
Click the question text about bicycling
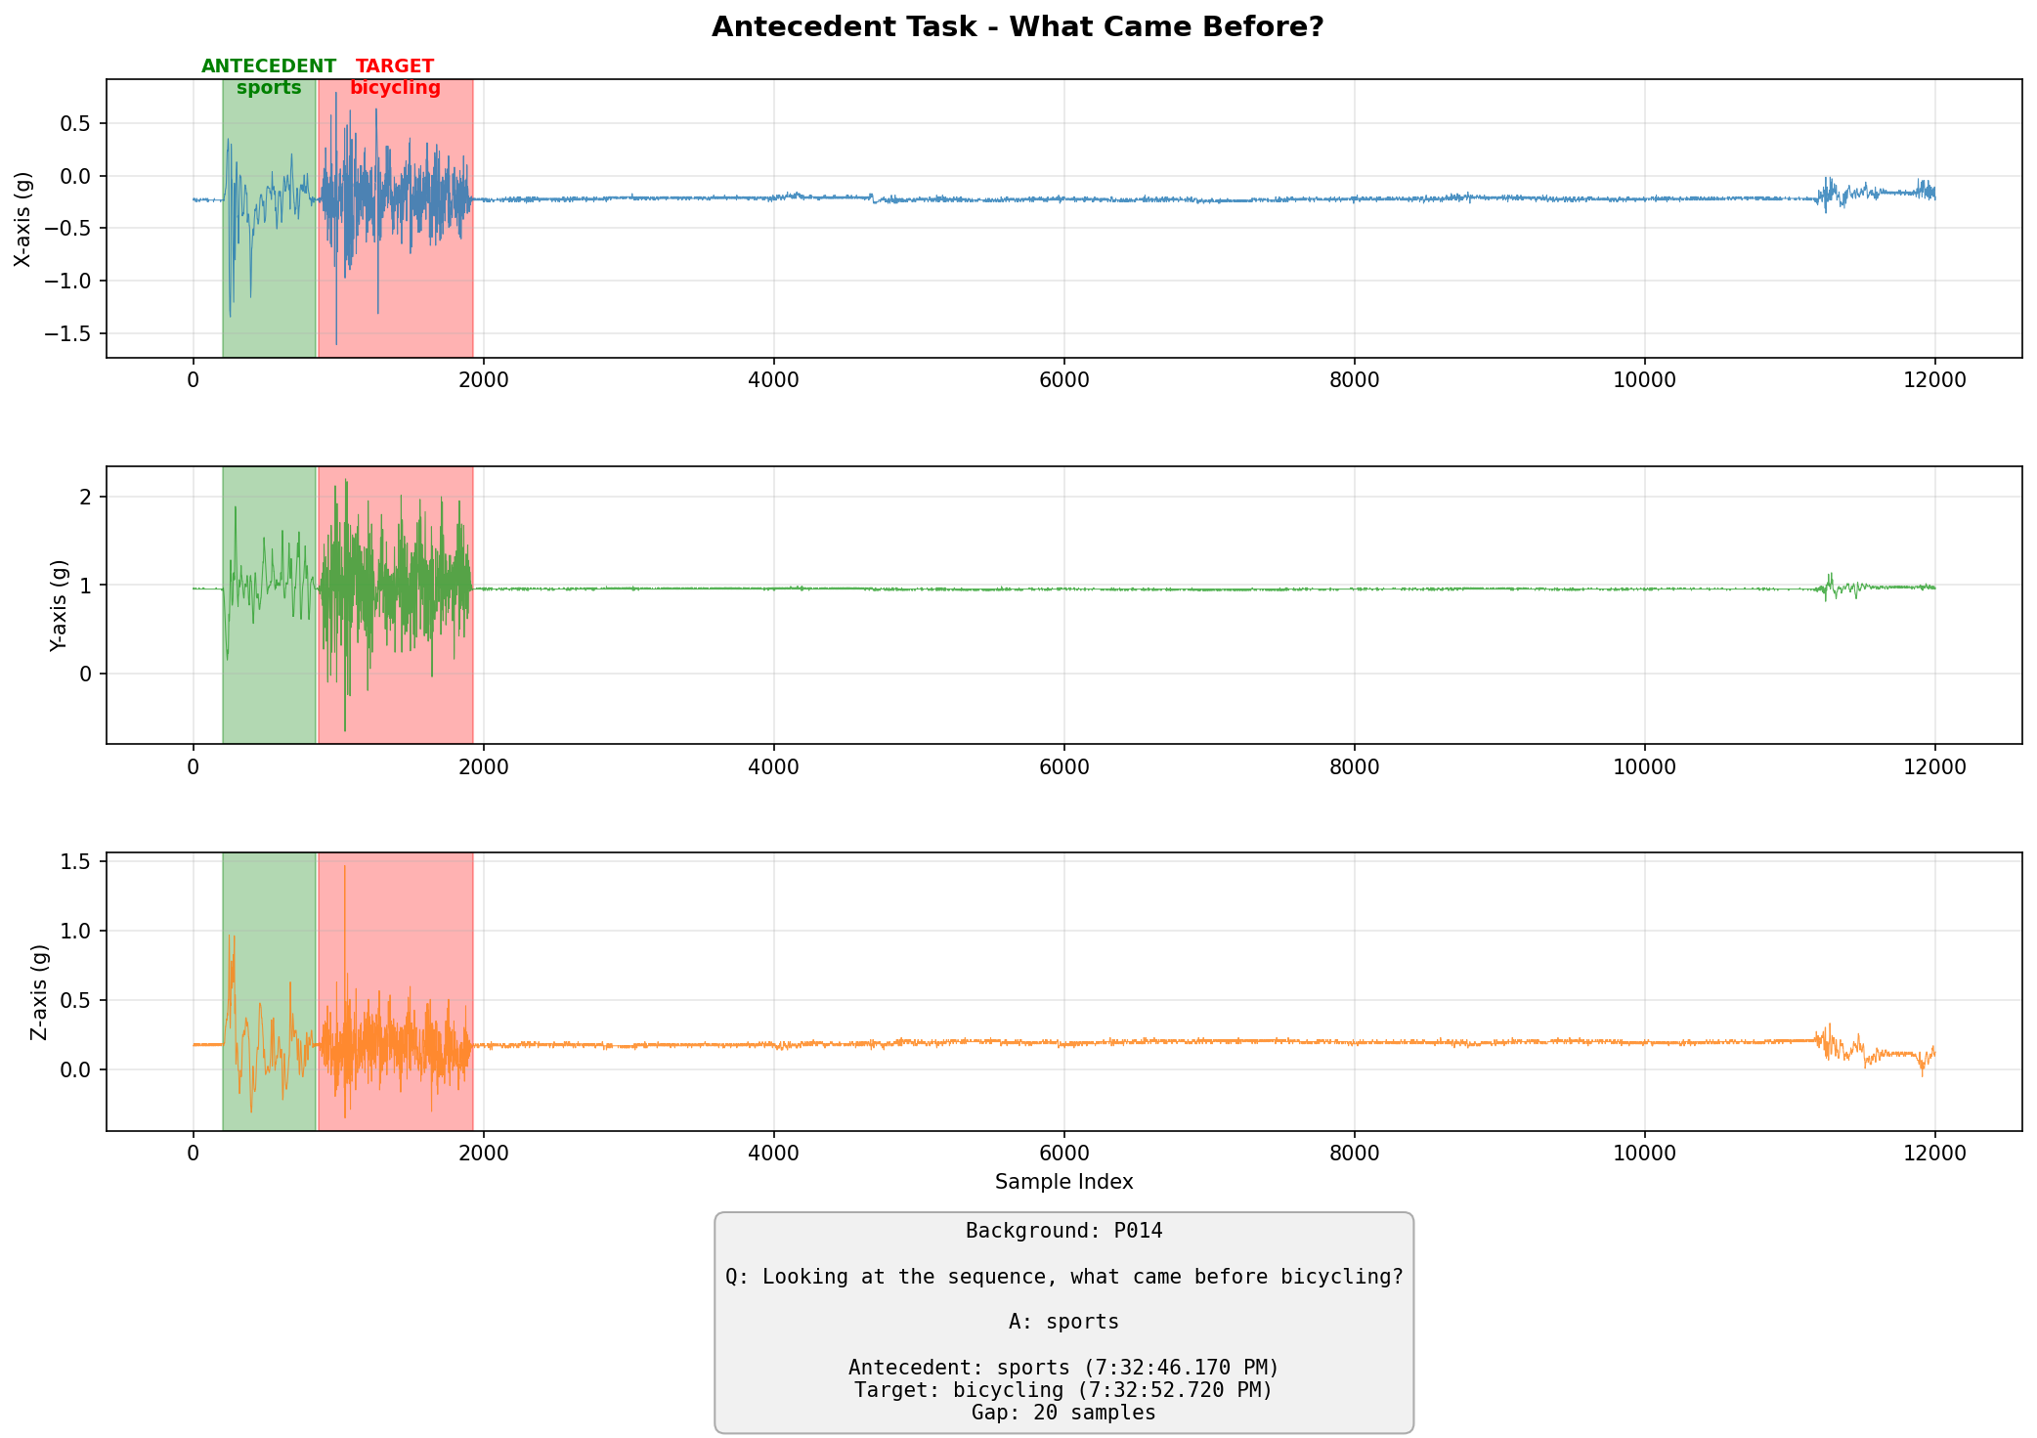coord(1063,1277)
